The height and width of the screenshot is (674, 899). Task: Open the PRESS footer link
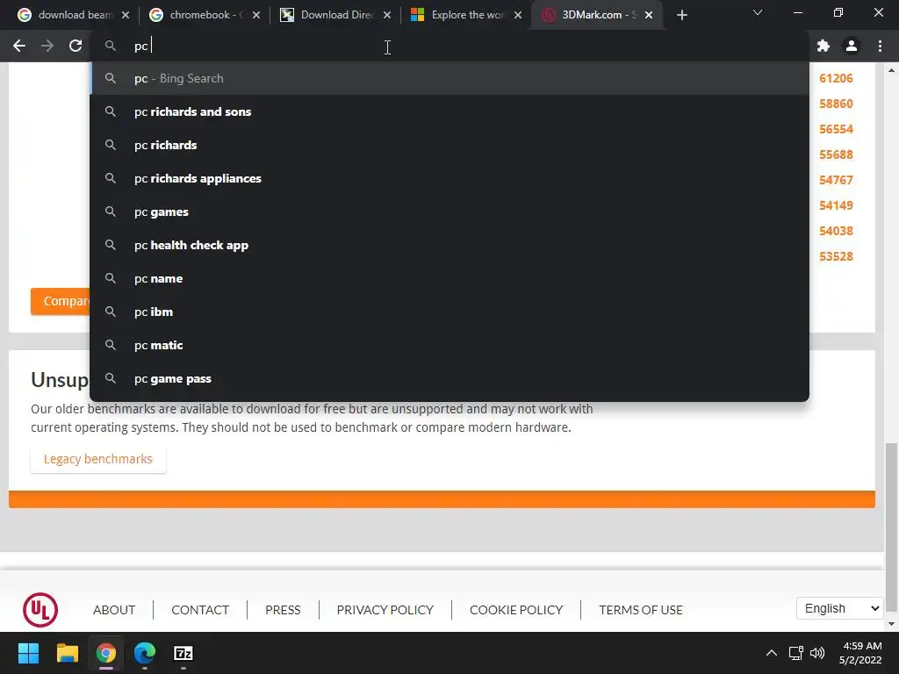pos(283,610)
